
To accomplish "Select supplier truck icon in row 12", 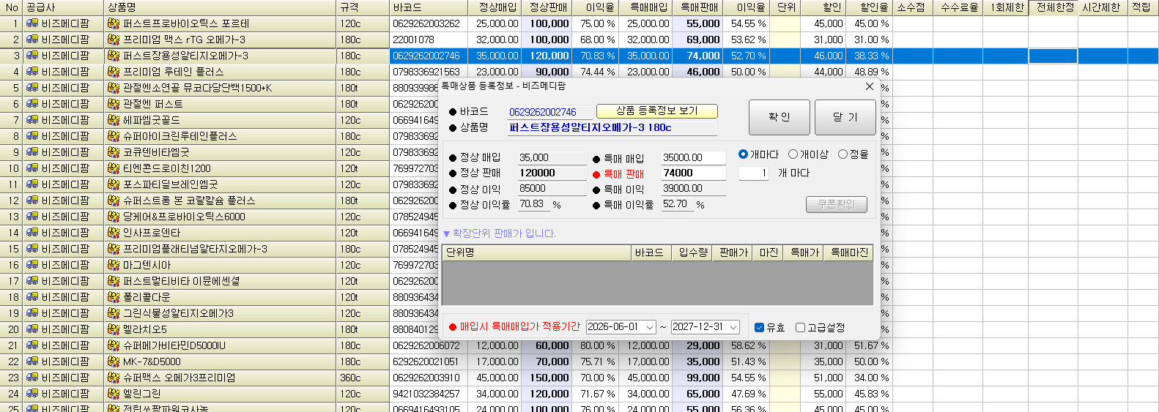I will click(x=32, y=201).
